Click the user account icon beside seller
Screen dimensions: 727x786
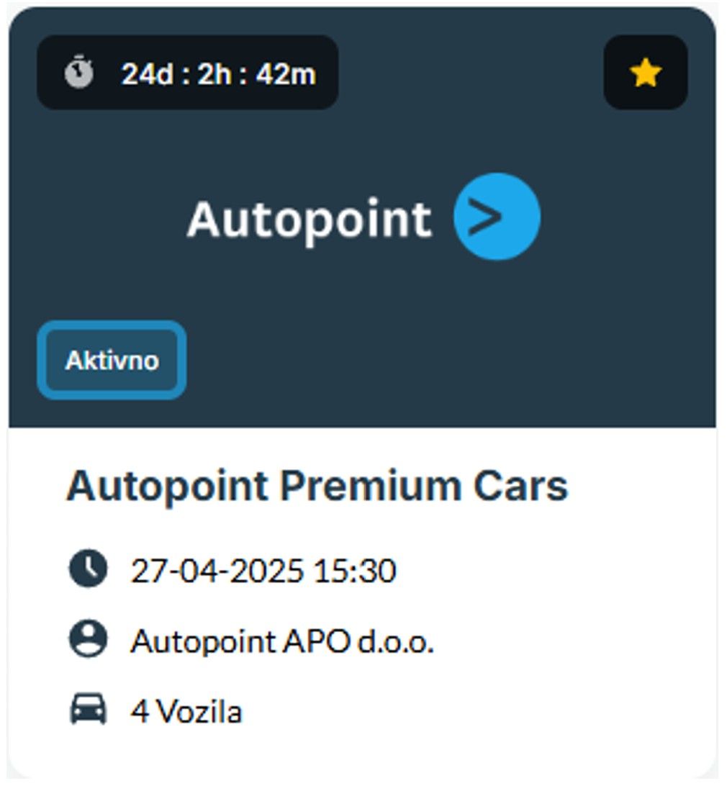point(88,639)
